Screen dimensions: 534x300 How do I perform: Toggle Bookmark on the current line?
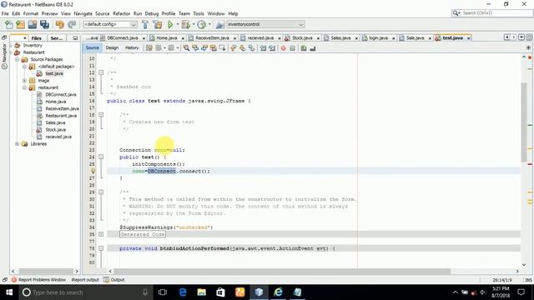tap(251, 48)
